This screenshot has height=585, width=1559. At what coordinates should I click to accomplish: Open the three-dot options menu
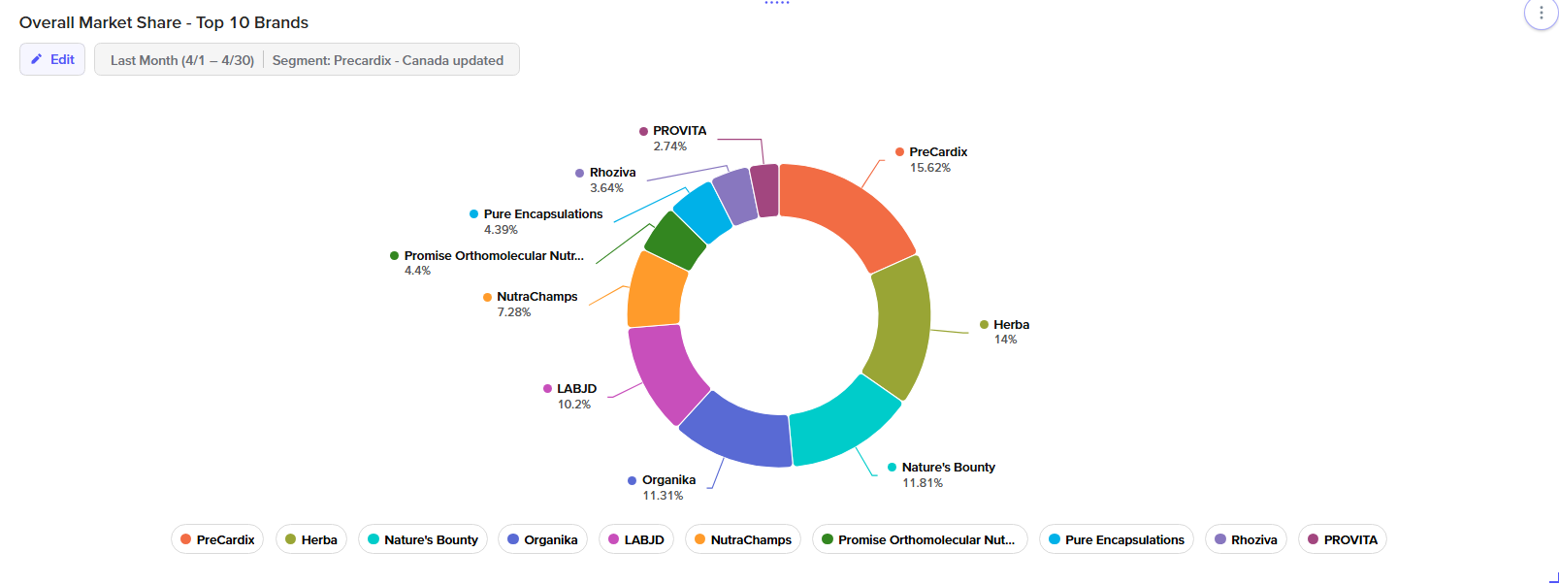tap(1541, 14)
